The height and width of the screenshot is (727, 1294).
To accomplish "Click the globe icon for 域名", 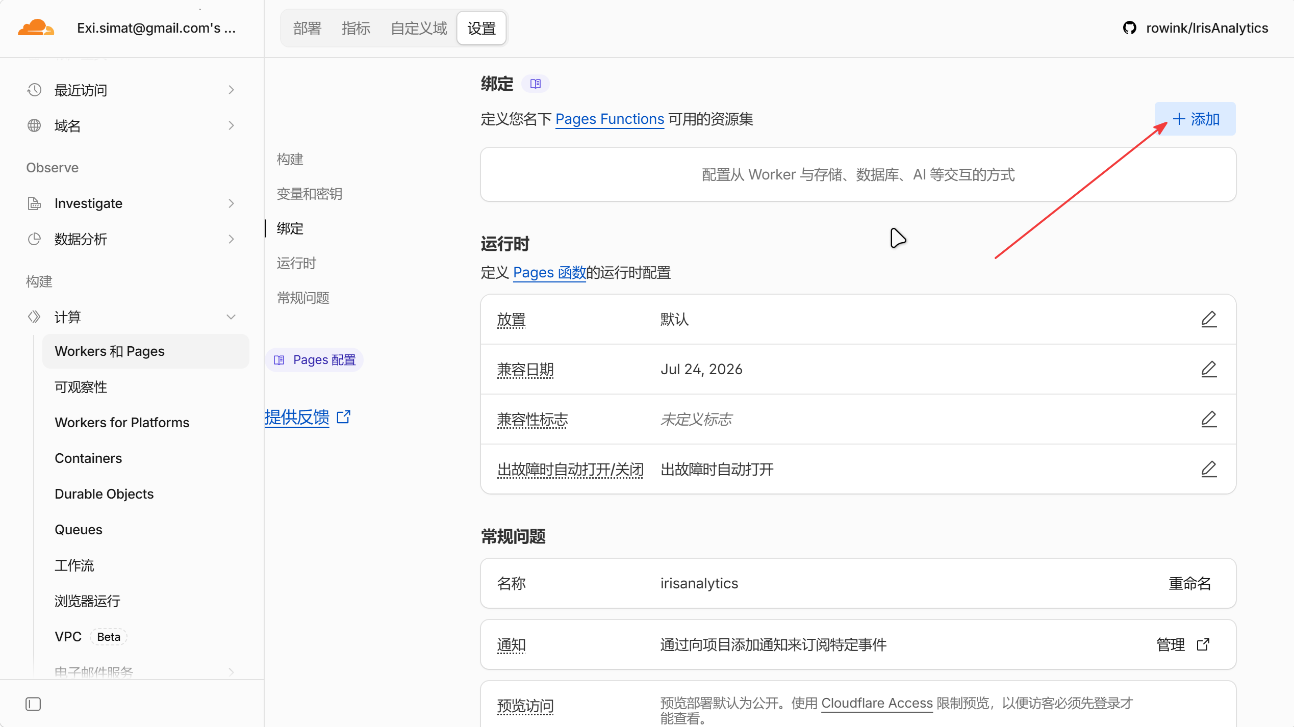I will 34,125.
